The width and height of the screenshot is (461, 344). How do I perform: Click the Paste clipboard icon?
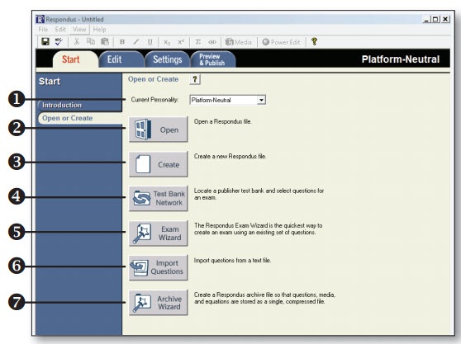[105, 42]
